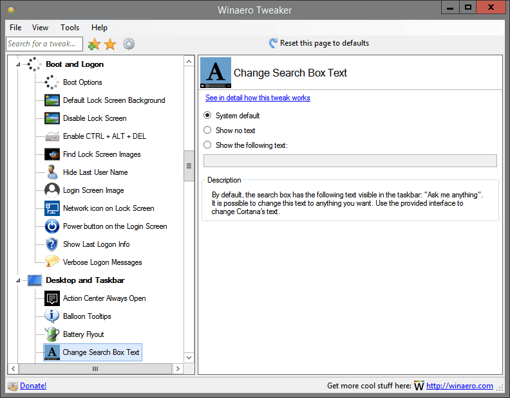
Task: Select the Login Screen Image item
Action: click(93, 190)
